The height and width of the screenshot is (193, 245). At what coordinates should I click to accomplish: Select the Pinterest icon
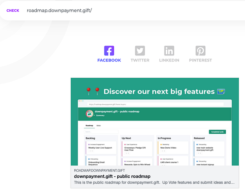(200, 50)
